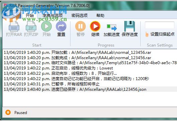Click the 打开ZIP (Open ZIP) icon
The image size is (177, 122).
[x=31, y=26]
